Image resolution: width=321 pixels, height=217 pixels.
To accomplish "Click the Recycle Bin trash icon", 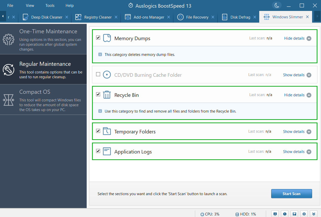I will (x=107, y=95).
